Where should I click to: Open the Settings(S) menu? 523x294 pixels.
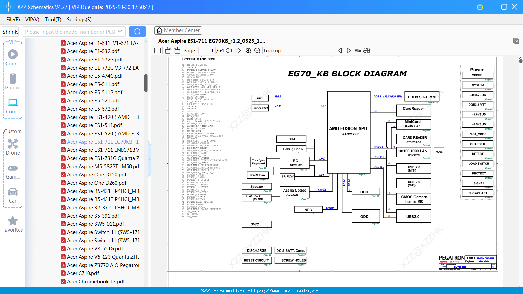pos(79,20)
